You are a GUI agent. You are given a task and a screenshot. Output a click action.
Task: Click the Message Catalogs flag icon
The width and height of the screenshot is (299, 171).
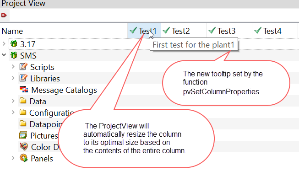[x=24, y=90]
